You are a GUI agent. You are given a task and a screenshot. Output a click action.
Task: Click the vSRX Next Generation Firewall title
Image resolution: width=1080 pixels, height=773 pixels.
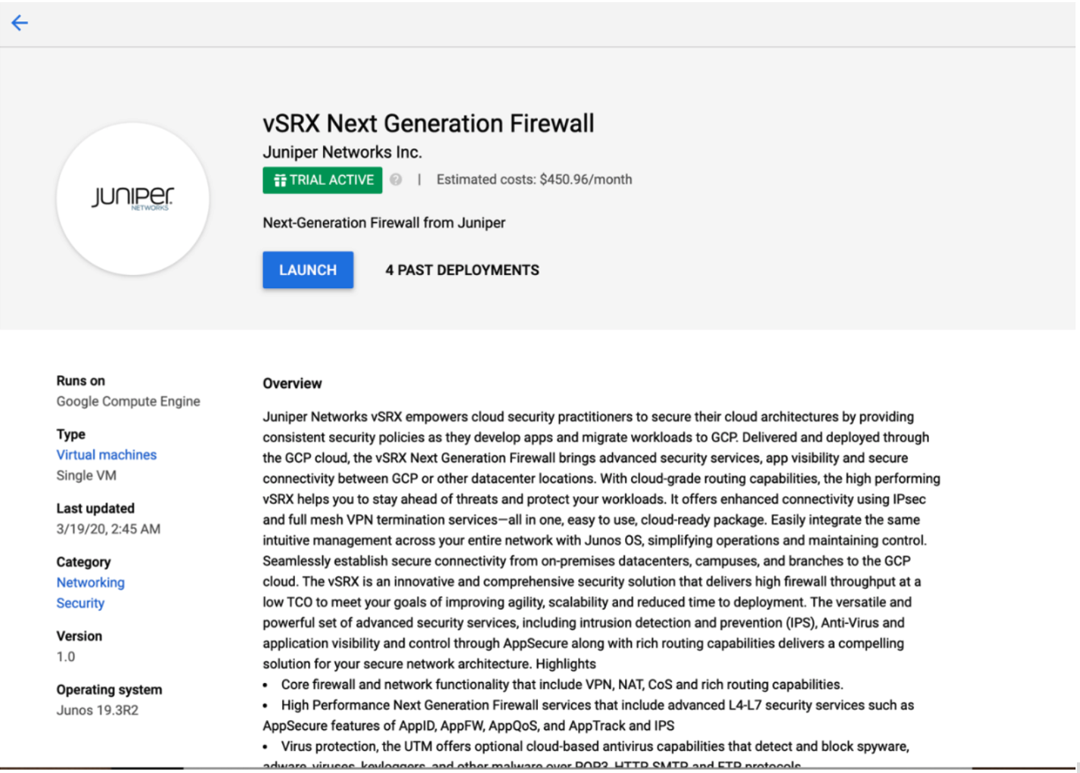tap(429, 124)
